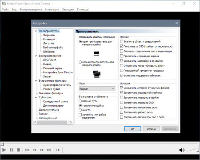This screenshot has width=200, height=160.
Task: Mute audio with the speaker icon
Action: pyautogui.click(x=182, y=150)
